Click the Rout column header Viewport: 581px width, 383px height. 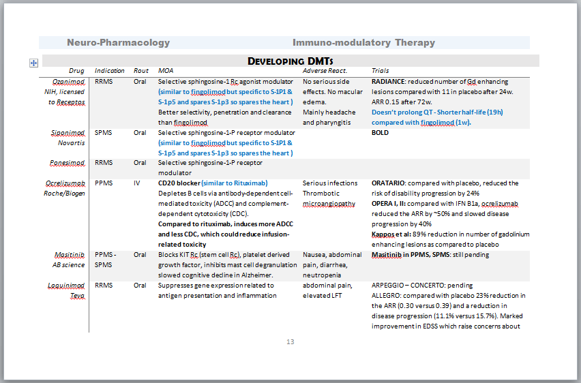coord(141,71)
